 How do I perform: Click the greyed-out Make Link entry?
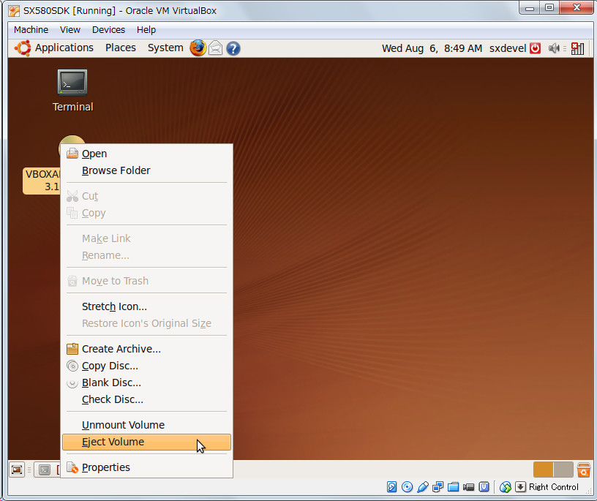pyautogui.click(x=146, y=238)
